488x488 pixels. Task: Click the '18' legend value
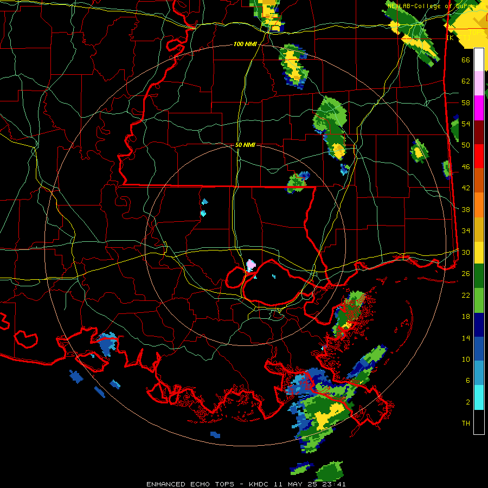tap(466, 317)
